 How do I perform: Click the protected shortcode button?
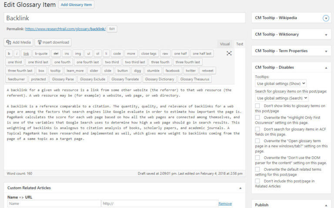[38, 79]
